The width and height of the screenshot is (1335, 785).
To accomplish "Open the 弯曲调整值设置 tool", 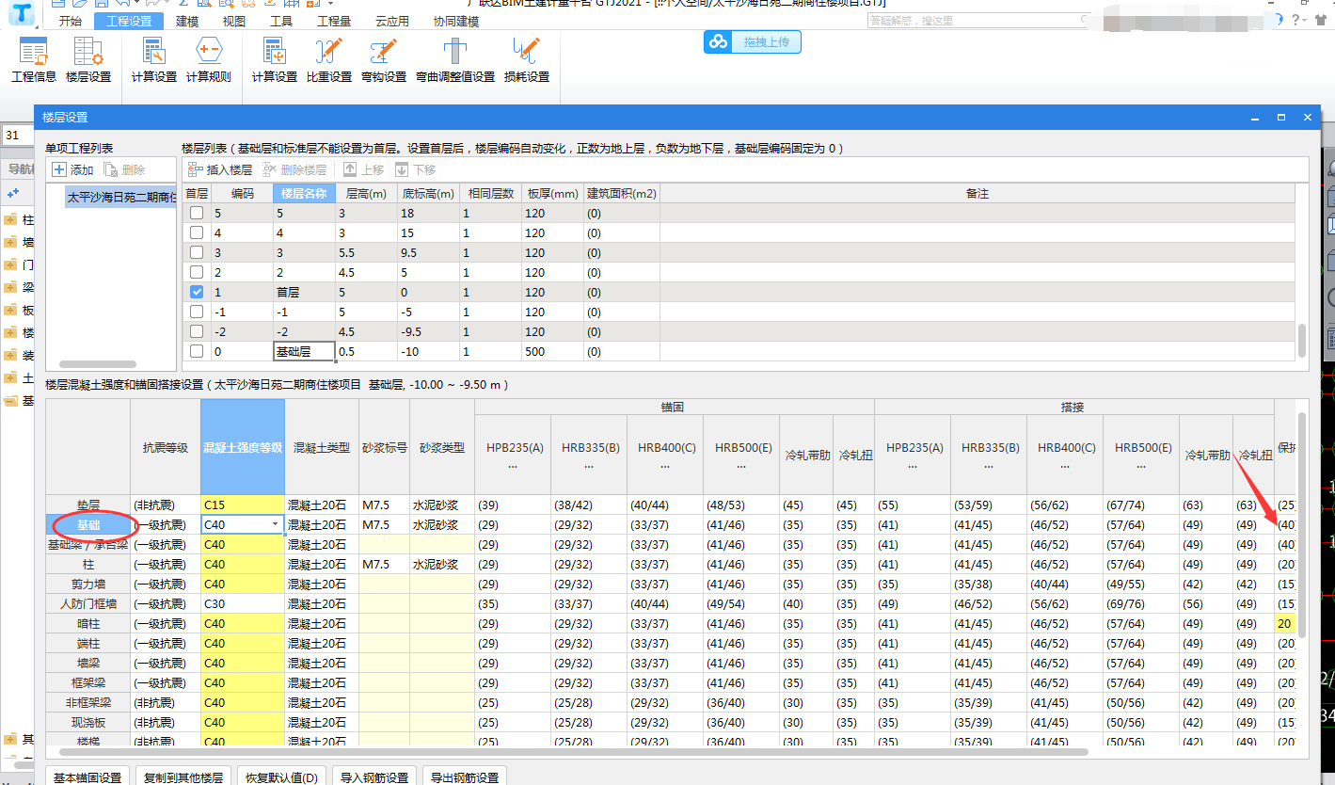I will click(455, 60).
